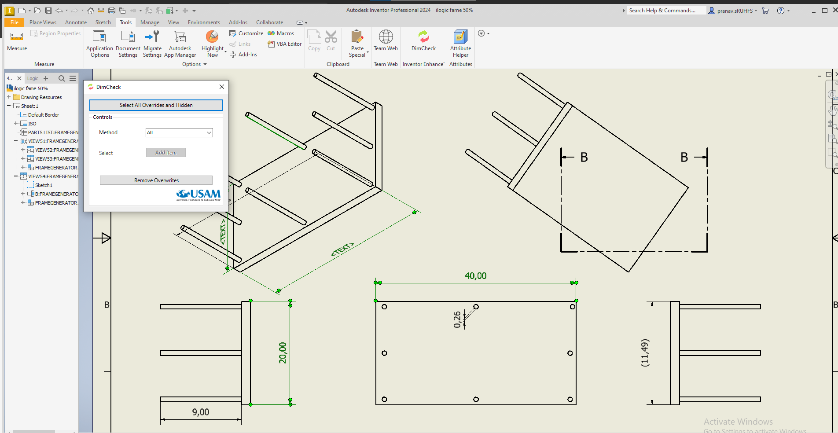Expand the Options panel dropdown arrow
This screenshot has height=433, width=838.
[205, 64]
